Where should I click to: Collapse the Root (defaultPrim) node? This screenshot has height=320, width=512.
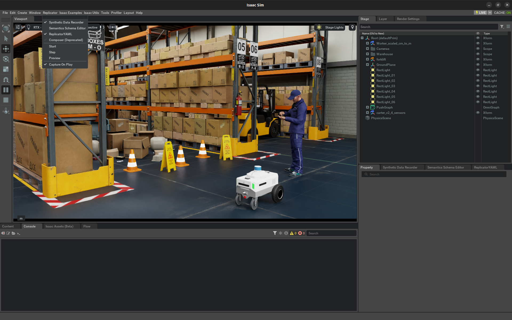tap(362, 38)
